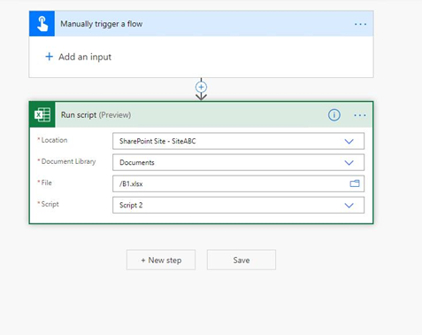Image resolution: width=422 pixels, height=335 pixels.
Task: Click the File field label
Action: [46, 183]
